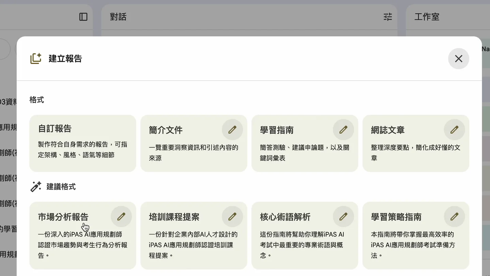Collapse the sources sidebar panel icon

click(83, 17)
